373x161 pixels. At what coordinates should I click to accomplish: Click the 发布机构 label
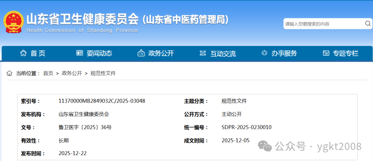(x=33, y=114)
